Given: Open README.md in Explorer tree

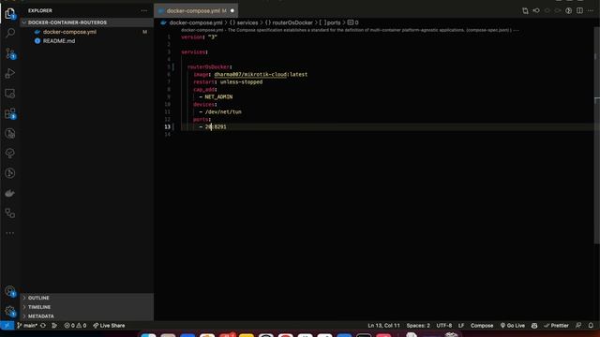Looking at the screenshot, I should [x=59, y=41].
